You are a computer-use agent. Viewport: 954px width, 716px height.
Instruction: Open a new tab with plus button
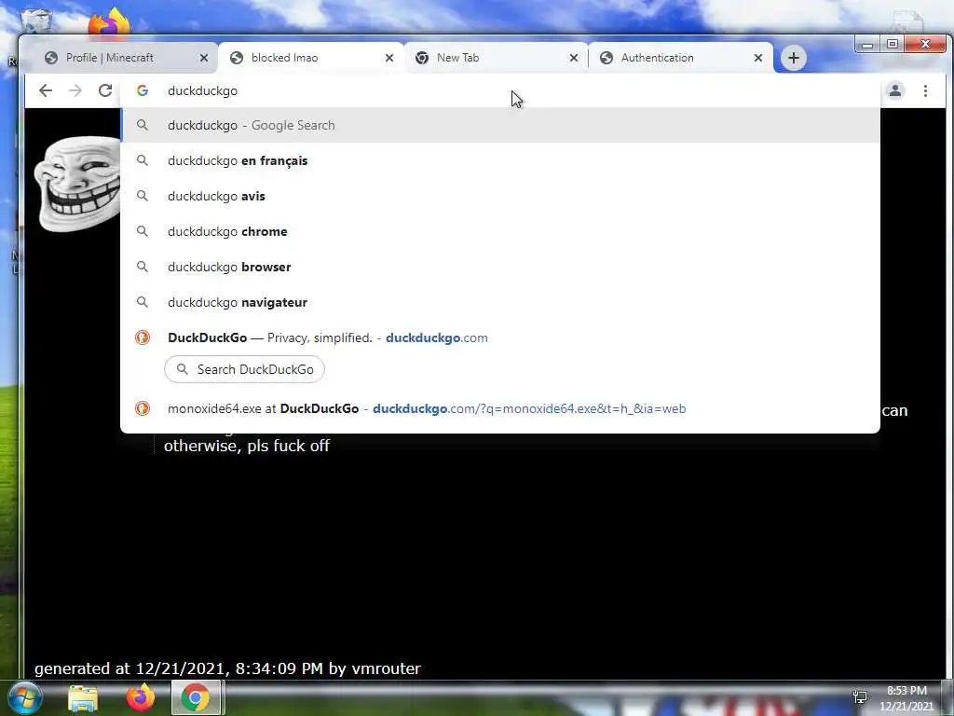[794, 58]
